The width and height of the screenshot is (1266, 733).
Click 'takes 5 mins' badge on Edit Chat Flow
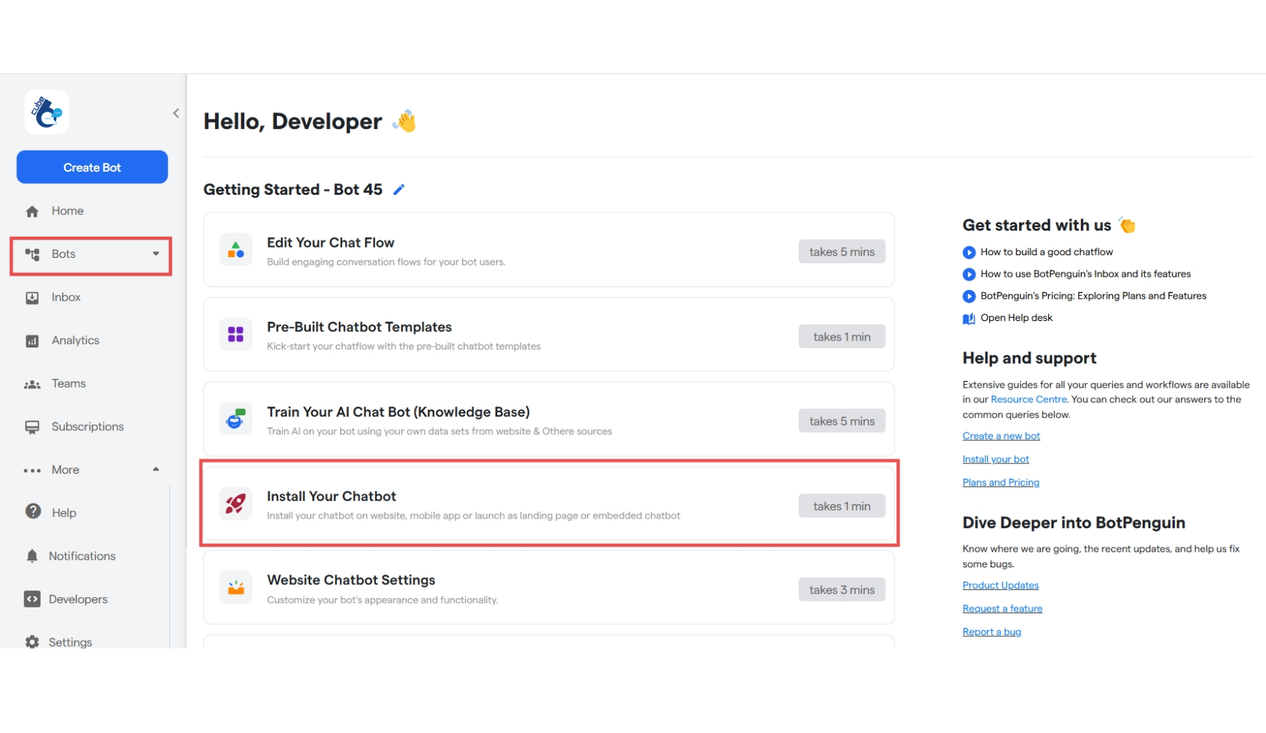[841, 252]
